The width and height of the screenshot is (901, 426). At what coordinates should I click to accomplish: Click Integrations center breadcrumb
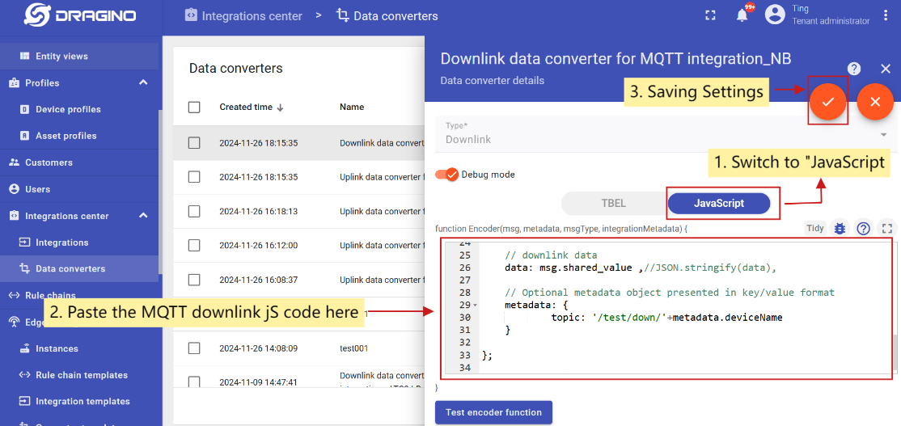[x=243, y=16]
